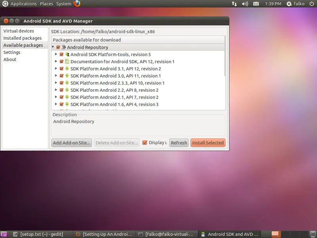Screen dimensions: 317x238
Task: Uncheck SDK Platform Android 3.1 checkbox
Action: click(x=62, y=69)
